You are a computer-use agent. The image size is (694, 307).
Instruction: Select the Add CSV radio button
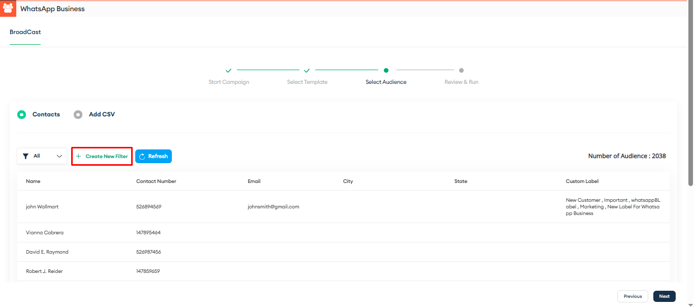point(78,114)
